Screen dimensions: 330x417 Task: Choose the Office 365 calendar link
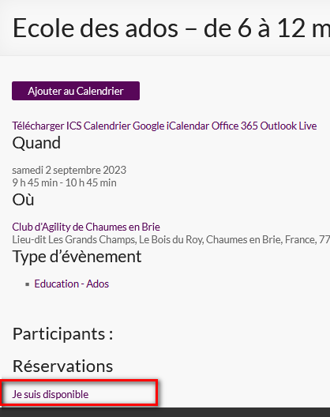click(234, 126)
